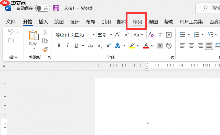220x135 pixels.
Task: Open the 绘图 tab
Action: [59, 22]
